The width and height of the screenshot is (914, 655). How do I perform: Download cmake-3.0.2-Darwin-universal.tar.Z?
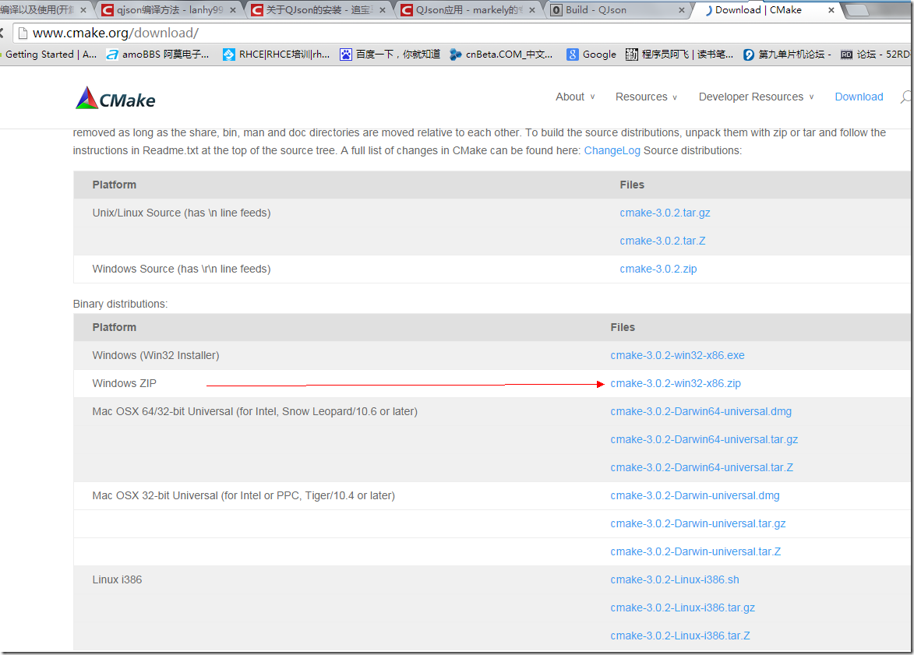point(695,551)
